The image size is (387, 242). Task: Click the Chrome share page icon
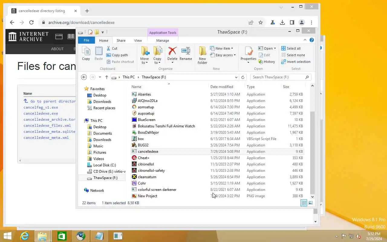pyautogui.click(x=251, y=22)
